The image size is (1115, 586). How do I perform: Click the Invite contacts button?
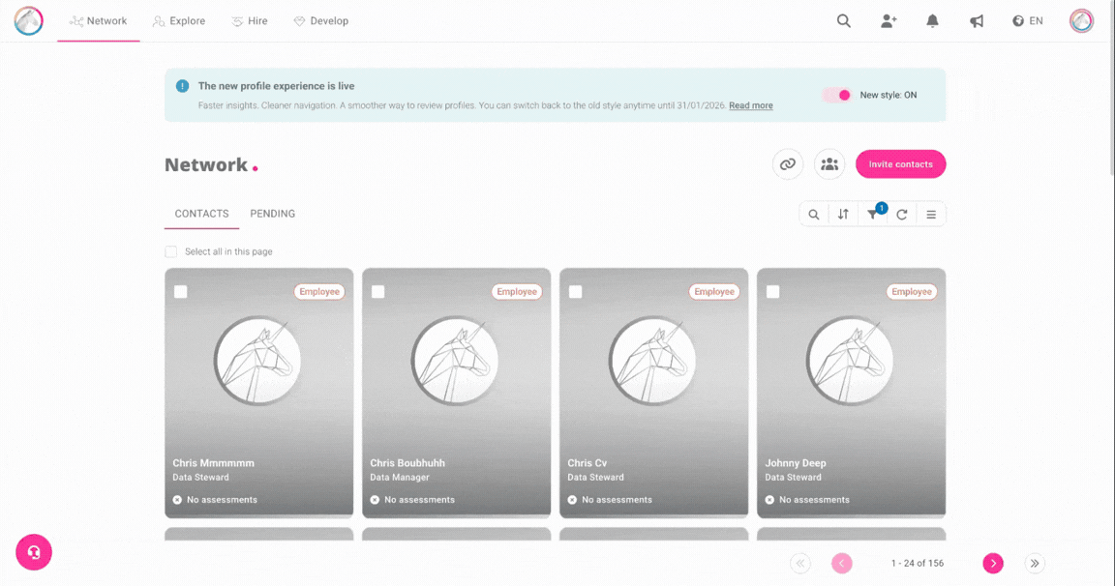coord(900,164)
